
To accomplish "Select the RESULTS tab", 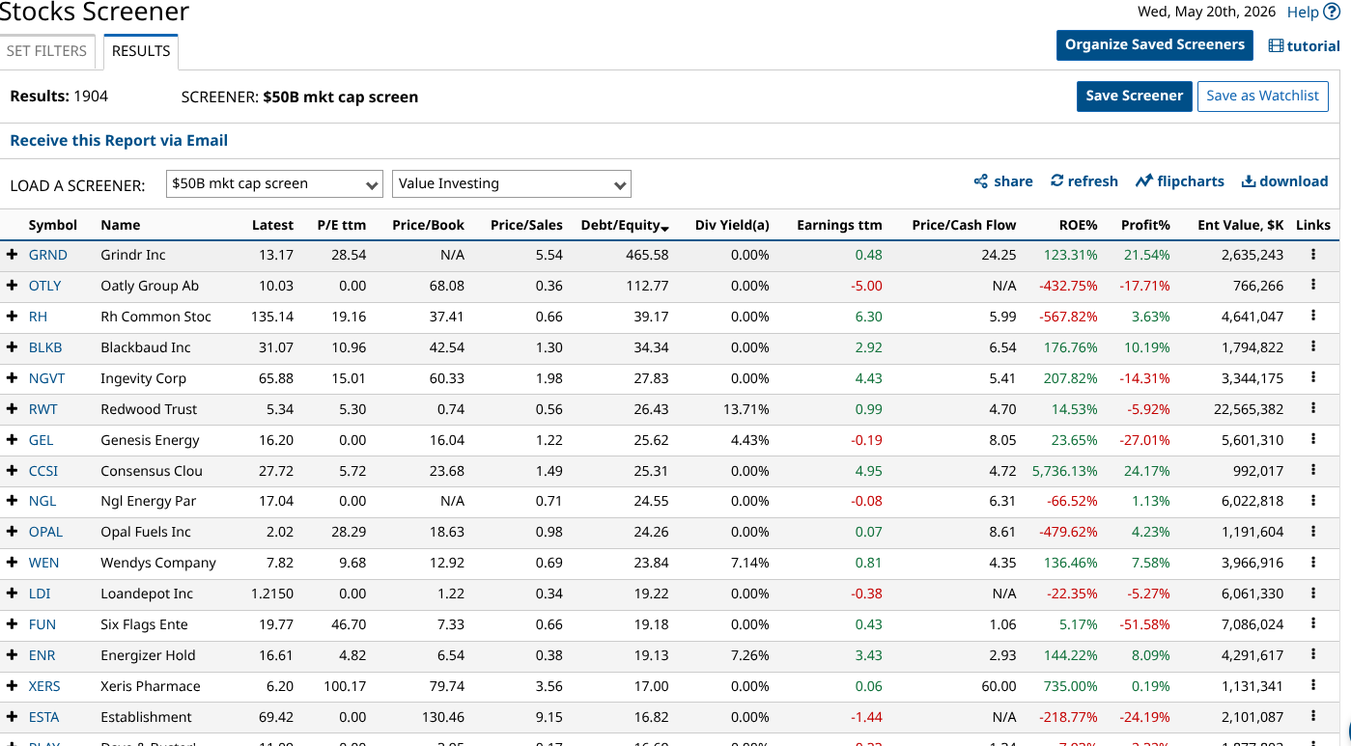I will 141,51.
